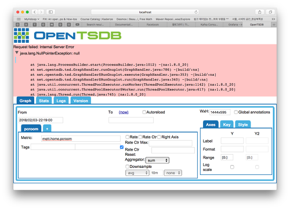The height and width of the screenshot is (209, 290).
Task: Go forward with Safari's forward arrow
Action: point(41,12)
